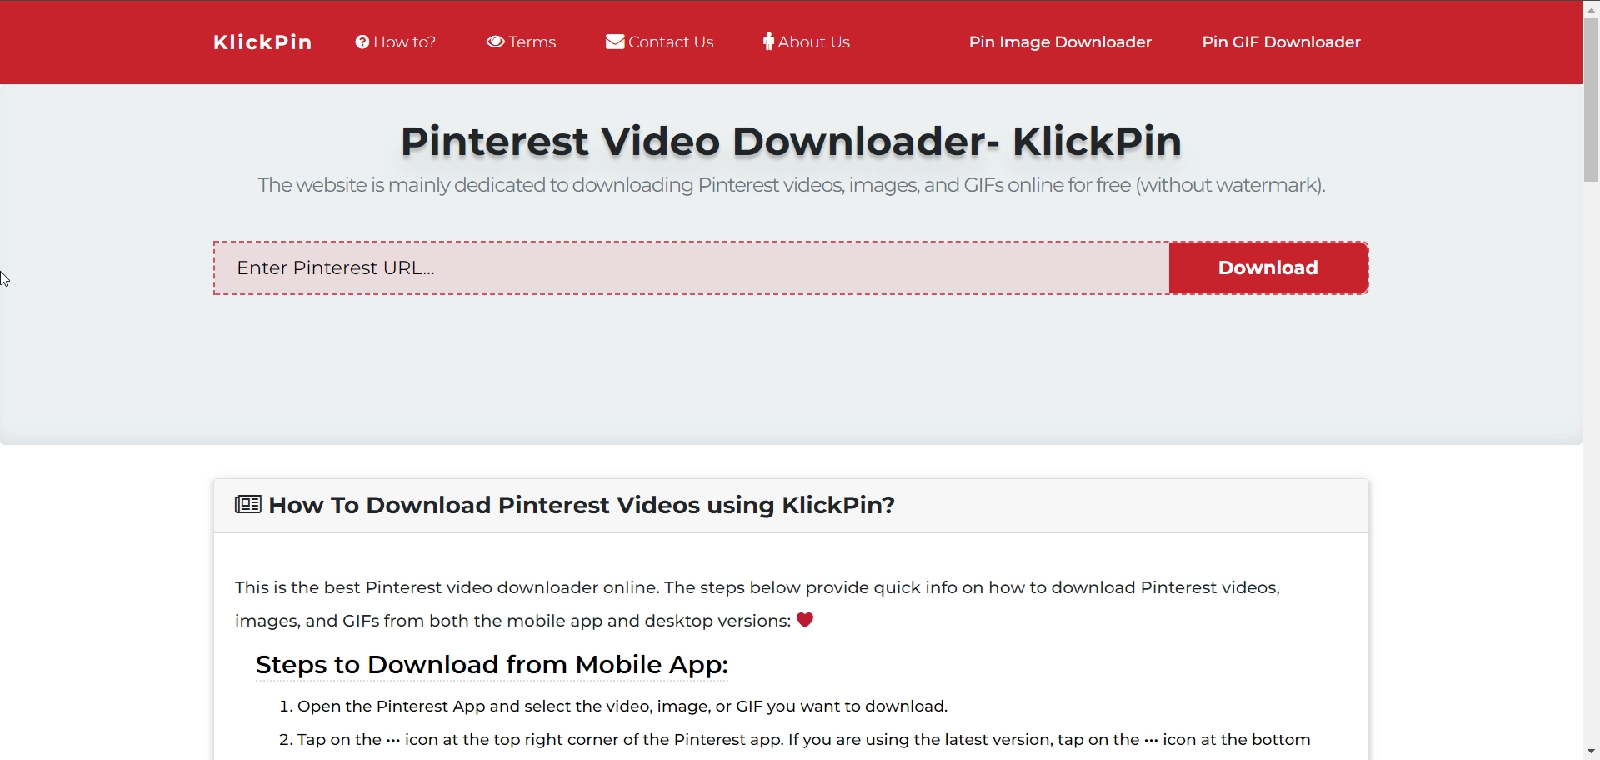Click the heart icon after the intro text
The width and height of the screenshot is (1600, 760).
(804, 620)
